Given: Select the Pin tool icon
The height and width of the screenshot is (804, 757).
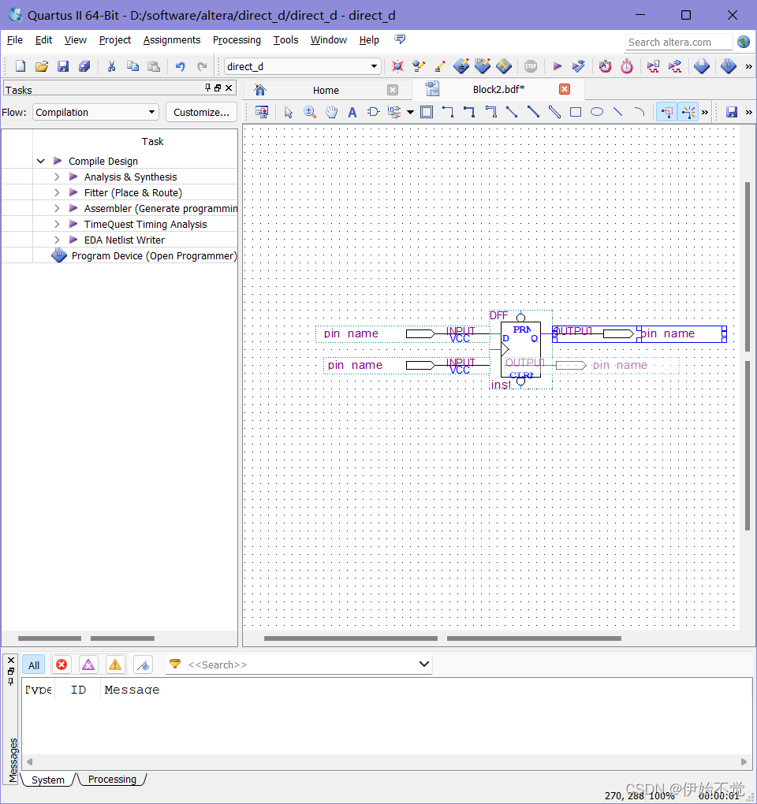Looking at the screenshot, I should pos(394,112).
